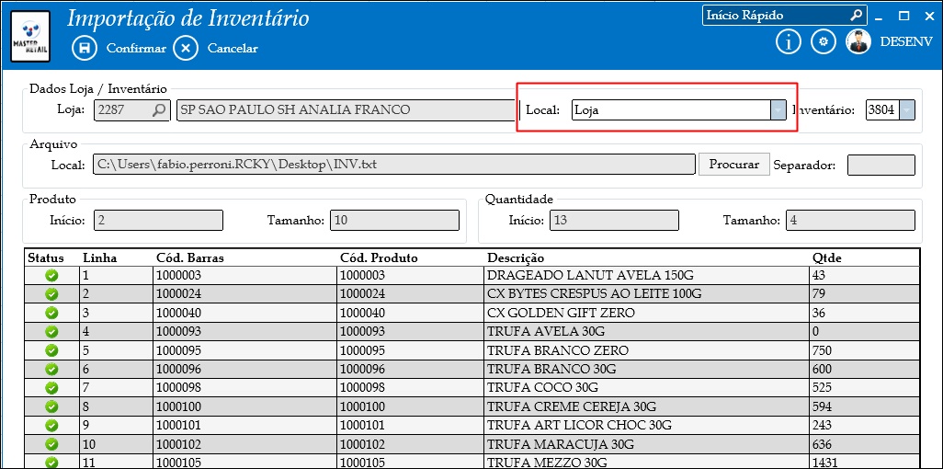
Task: Click status check icon for row 8
Action: (x=51, y=406)
